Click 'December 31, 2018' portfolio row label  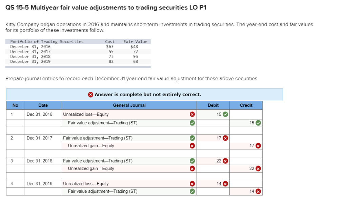(x=30, y=57)
